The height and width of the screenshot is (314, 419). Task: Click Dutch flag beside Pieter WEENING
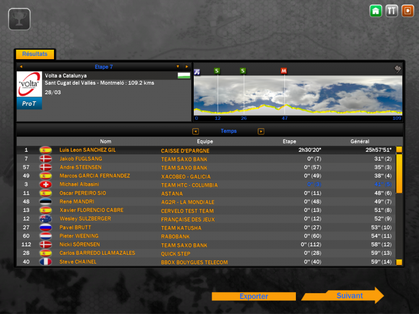click(x=46, y=236)
